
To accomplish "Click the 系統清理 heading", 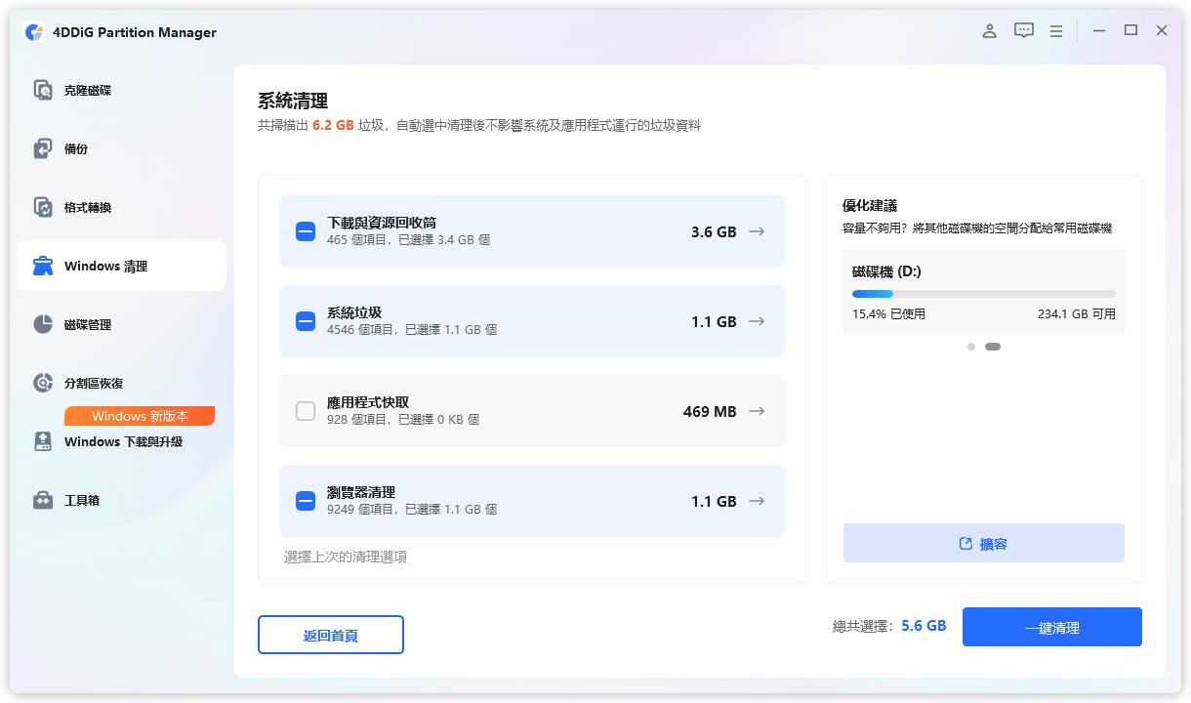I will 293,101.
